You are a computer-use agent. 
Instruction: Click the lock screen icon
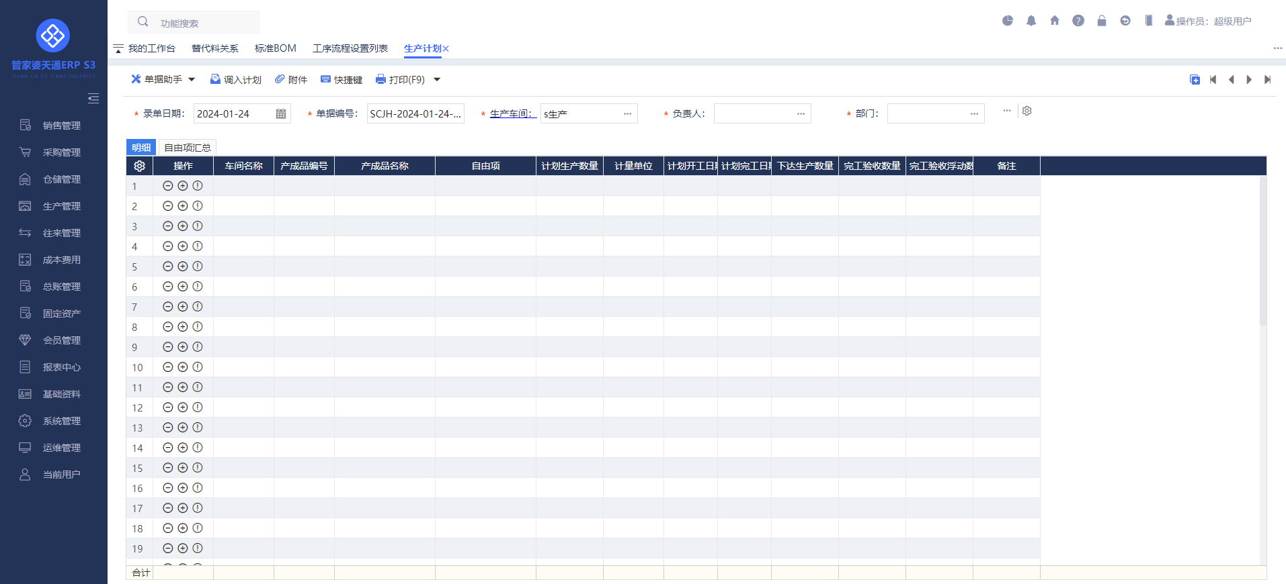pyautogui.click(x=1102, y=21)
